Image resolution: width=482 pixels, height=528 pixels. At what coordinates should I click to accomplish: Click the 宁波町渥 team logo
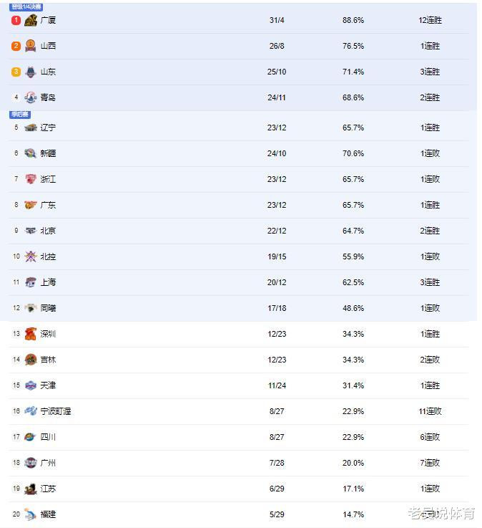pyautogui.click(x=30, y=412)
